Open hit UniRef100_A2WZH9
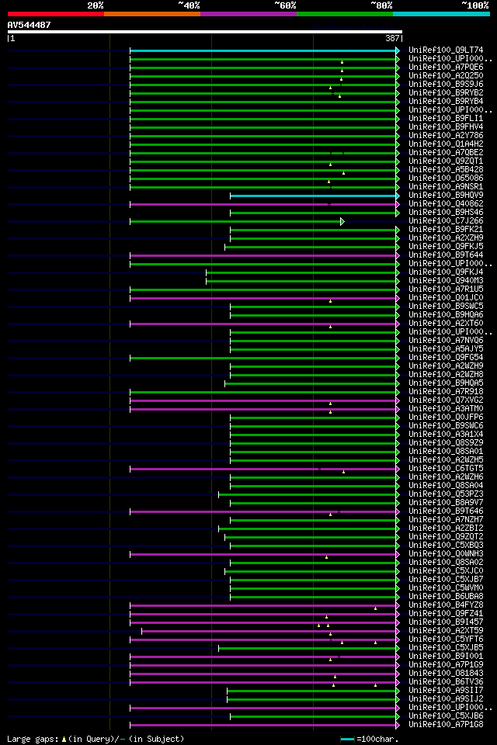 446,366
